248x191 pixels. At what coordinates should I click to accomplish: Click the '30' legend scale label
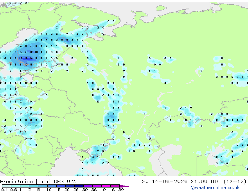point(85,189)
